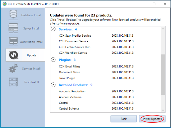Collapse the Installed Products group chevron
171x128 pixels.
53,85
